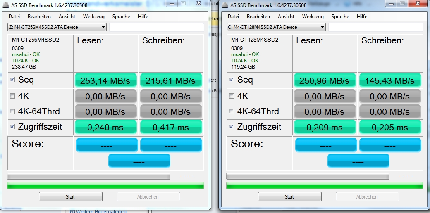Open Ansicht menu in the right window
This screenshot has height=213, width=430.
[286, 17]
